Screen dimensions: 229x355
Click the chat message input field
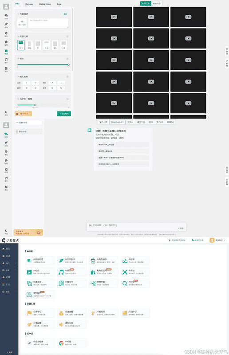136,227
